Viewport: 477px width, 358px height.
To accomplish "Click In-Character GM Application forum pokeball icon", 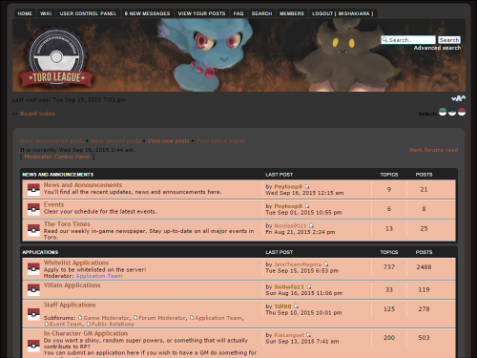I will point(33,346).
